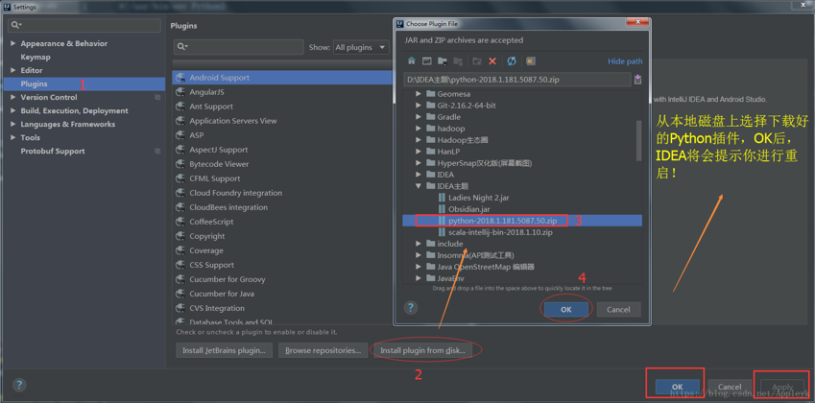The height and width of the screenshot is (403, 815).
Task: Click the file tree vertical scrollbar
Action: [x=638, y=141]
